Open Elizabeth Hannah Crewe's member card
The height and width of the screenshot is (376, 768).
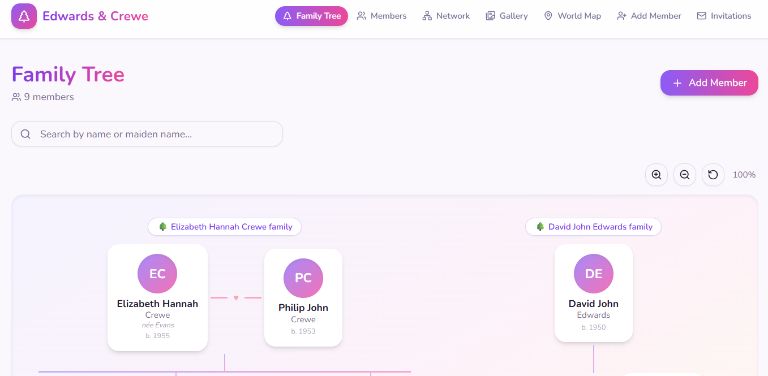(157, 297)
